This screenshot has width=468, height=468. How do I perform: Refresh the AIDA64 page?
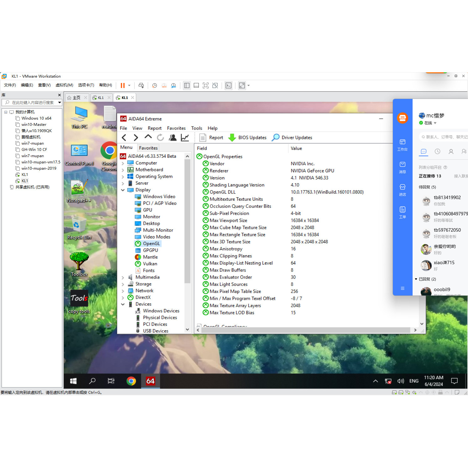(x=160, y=137)
